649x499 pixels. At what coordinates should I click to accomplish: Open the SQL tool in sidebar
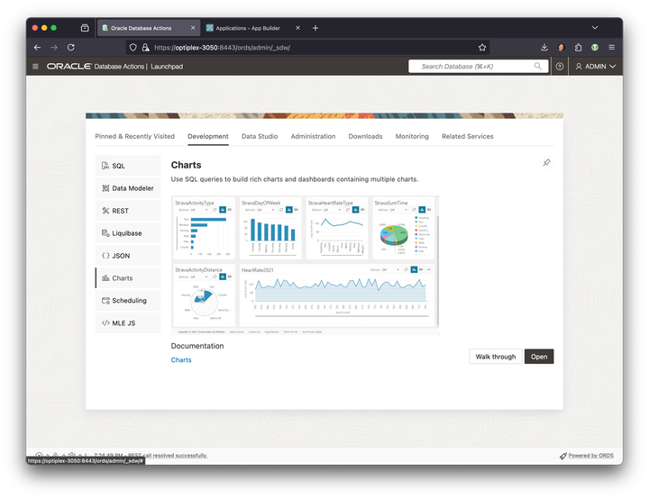(x=128, y=166)
